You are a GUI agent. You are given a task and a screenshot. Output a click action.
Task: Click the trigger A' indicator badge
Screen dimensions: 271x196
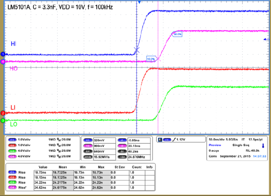pyautogui.click(x=160, y=140)
